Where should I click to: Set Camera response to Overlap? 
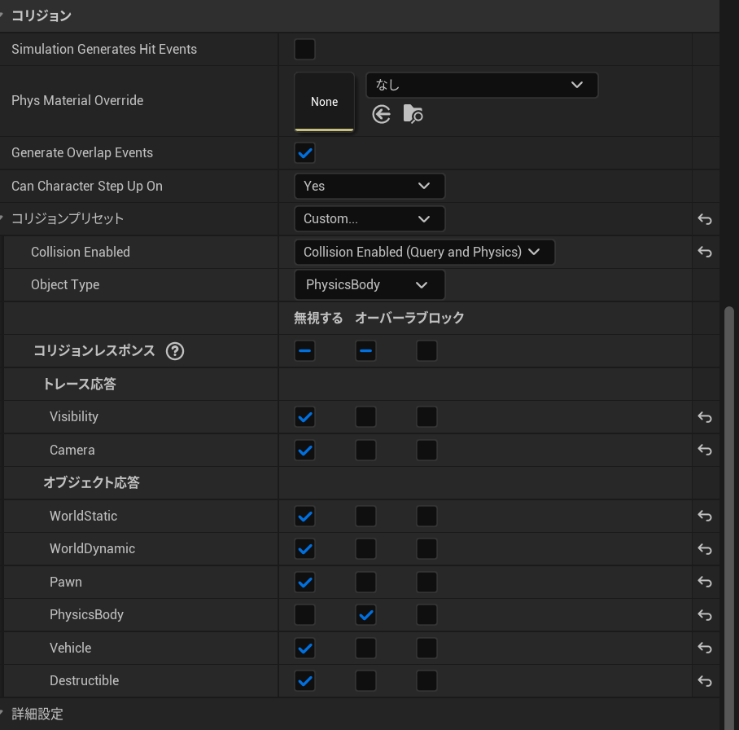point(365,450)
